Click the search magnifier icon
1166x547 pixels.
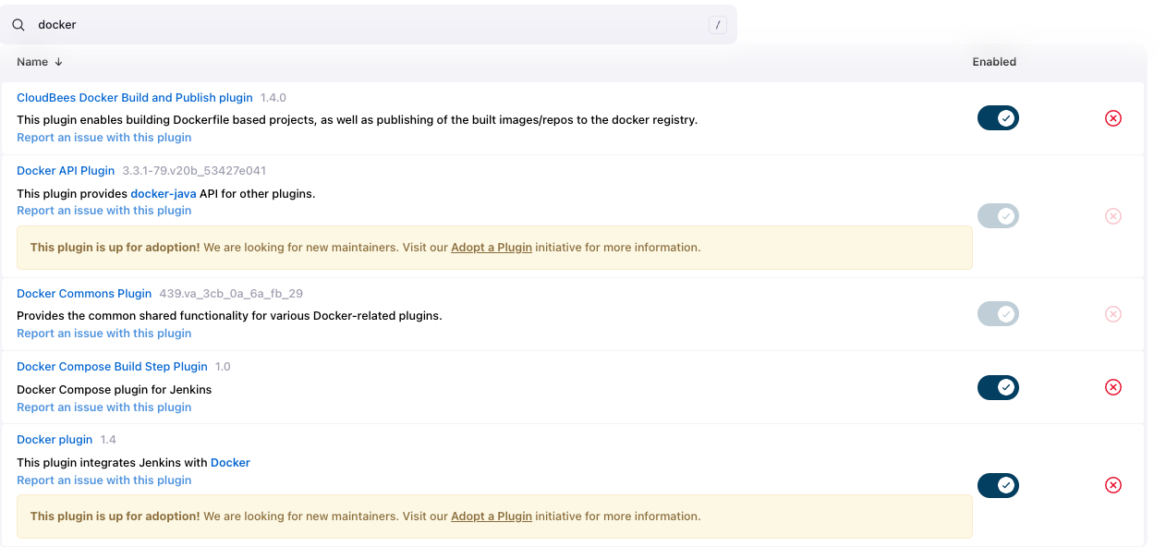18,25
